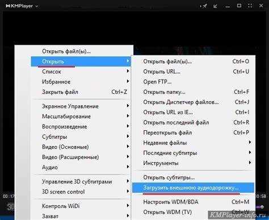Screen dimensions: 269x220
Task: Choose Настроить WDM/BDA entry
Action: (193, 202)
